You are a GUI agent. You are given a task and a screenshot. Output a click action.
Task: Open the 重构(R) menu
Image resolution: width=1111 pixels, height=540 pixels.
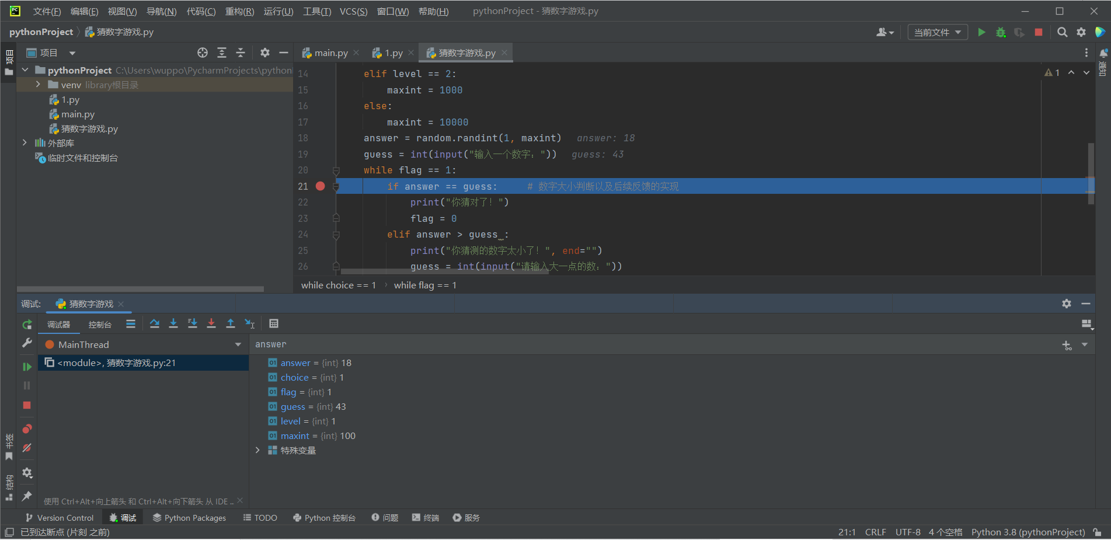(x=239, y=11)
